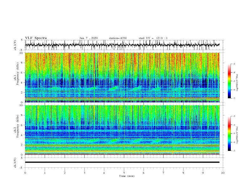Click the lower ch.2 PSD color bar
Screen dimensions: 251x194
pos(229,133)
